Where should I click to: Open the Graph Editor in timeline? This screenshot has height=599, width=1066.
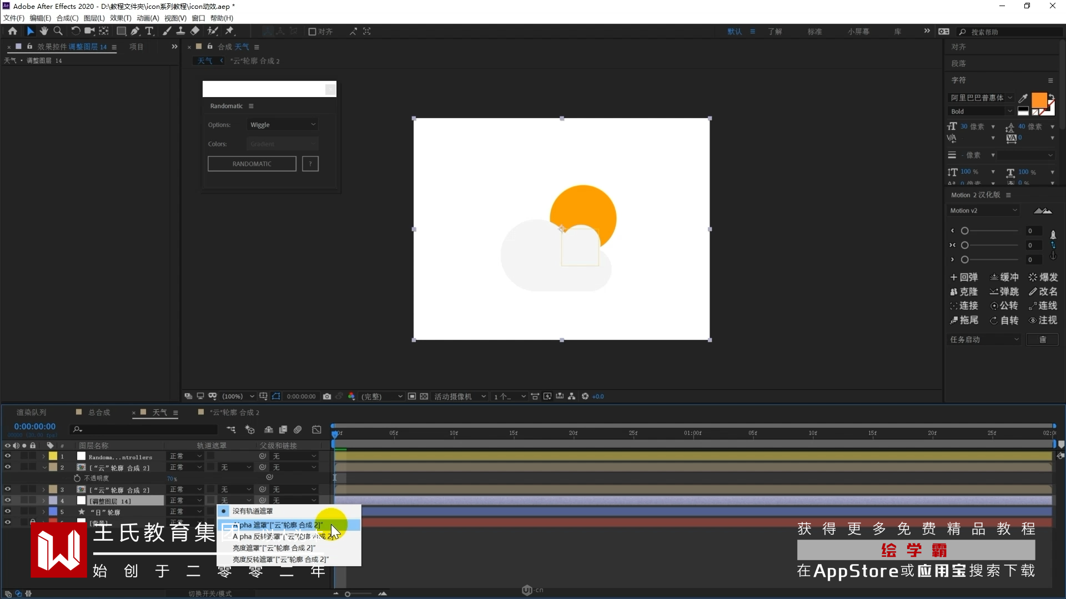[316, 430]
